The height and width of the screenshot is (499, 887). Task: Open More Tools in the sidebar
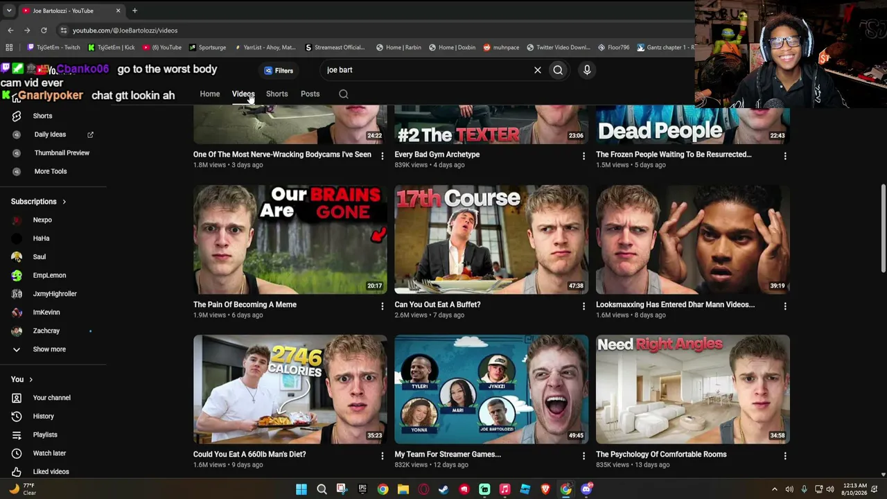pyautogui.click(x=50, y=171)
